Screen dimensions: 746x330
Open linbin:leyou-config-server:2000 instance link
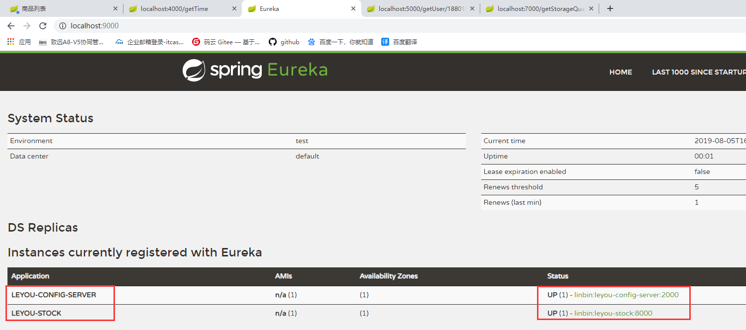(627, 295)
